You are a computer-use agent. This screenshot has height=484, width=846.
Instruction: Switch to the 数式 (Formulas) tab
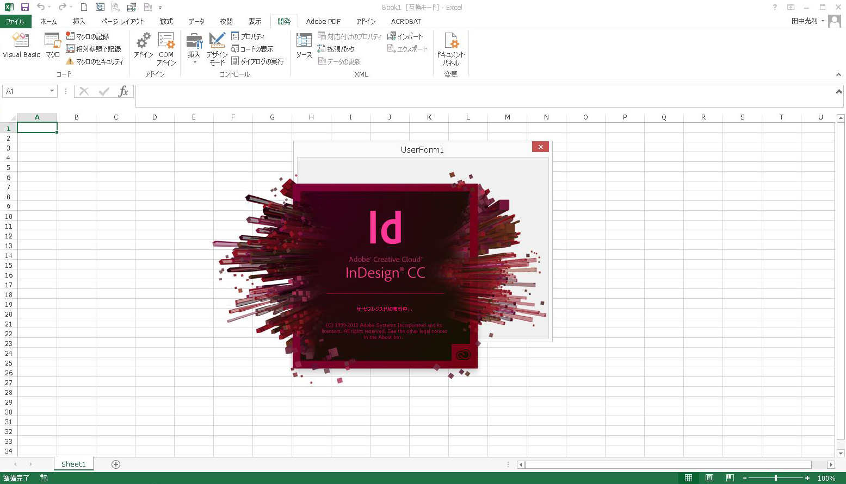click(166, 21)
